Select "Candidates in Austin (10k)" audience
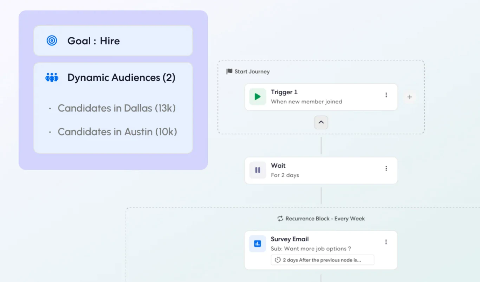 (x=117, y=132)
